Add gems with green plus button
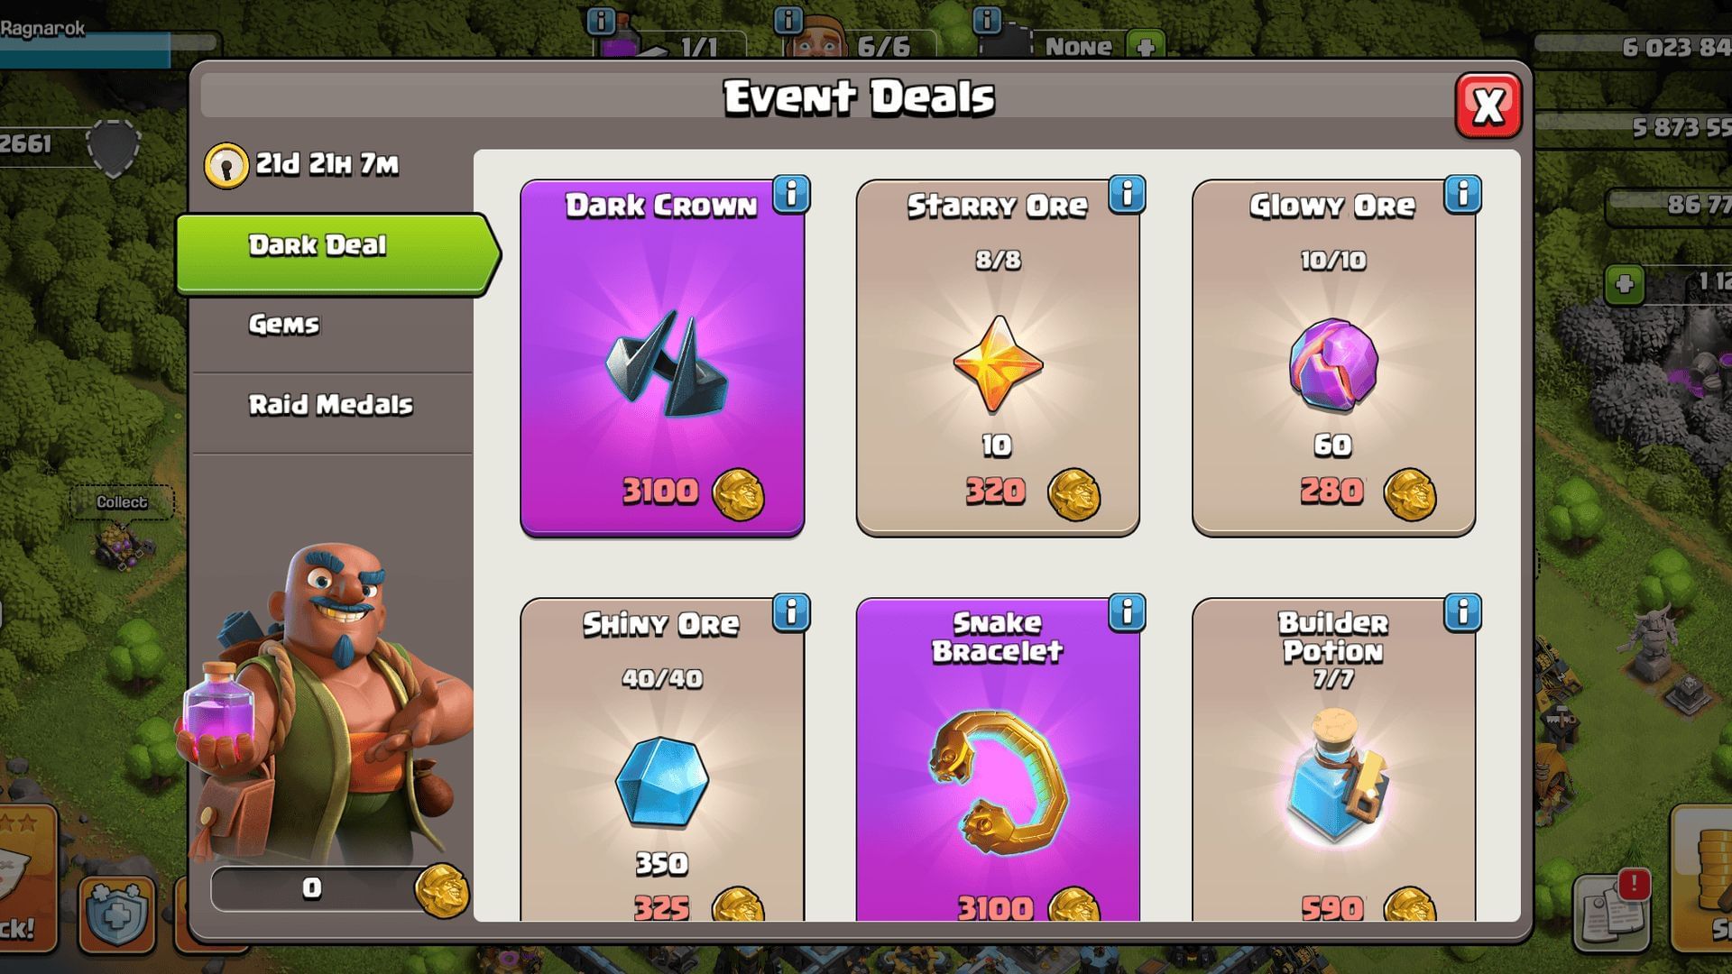This screenshot has width=1732, height=974. click(1625, 285)
